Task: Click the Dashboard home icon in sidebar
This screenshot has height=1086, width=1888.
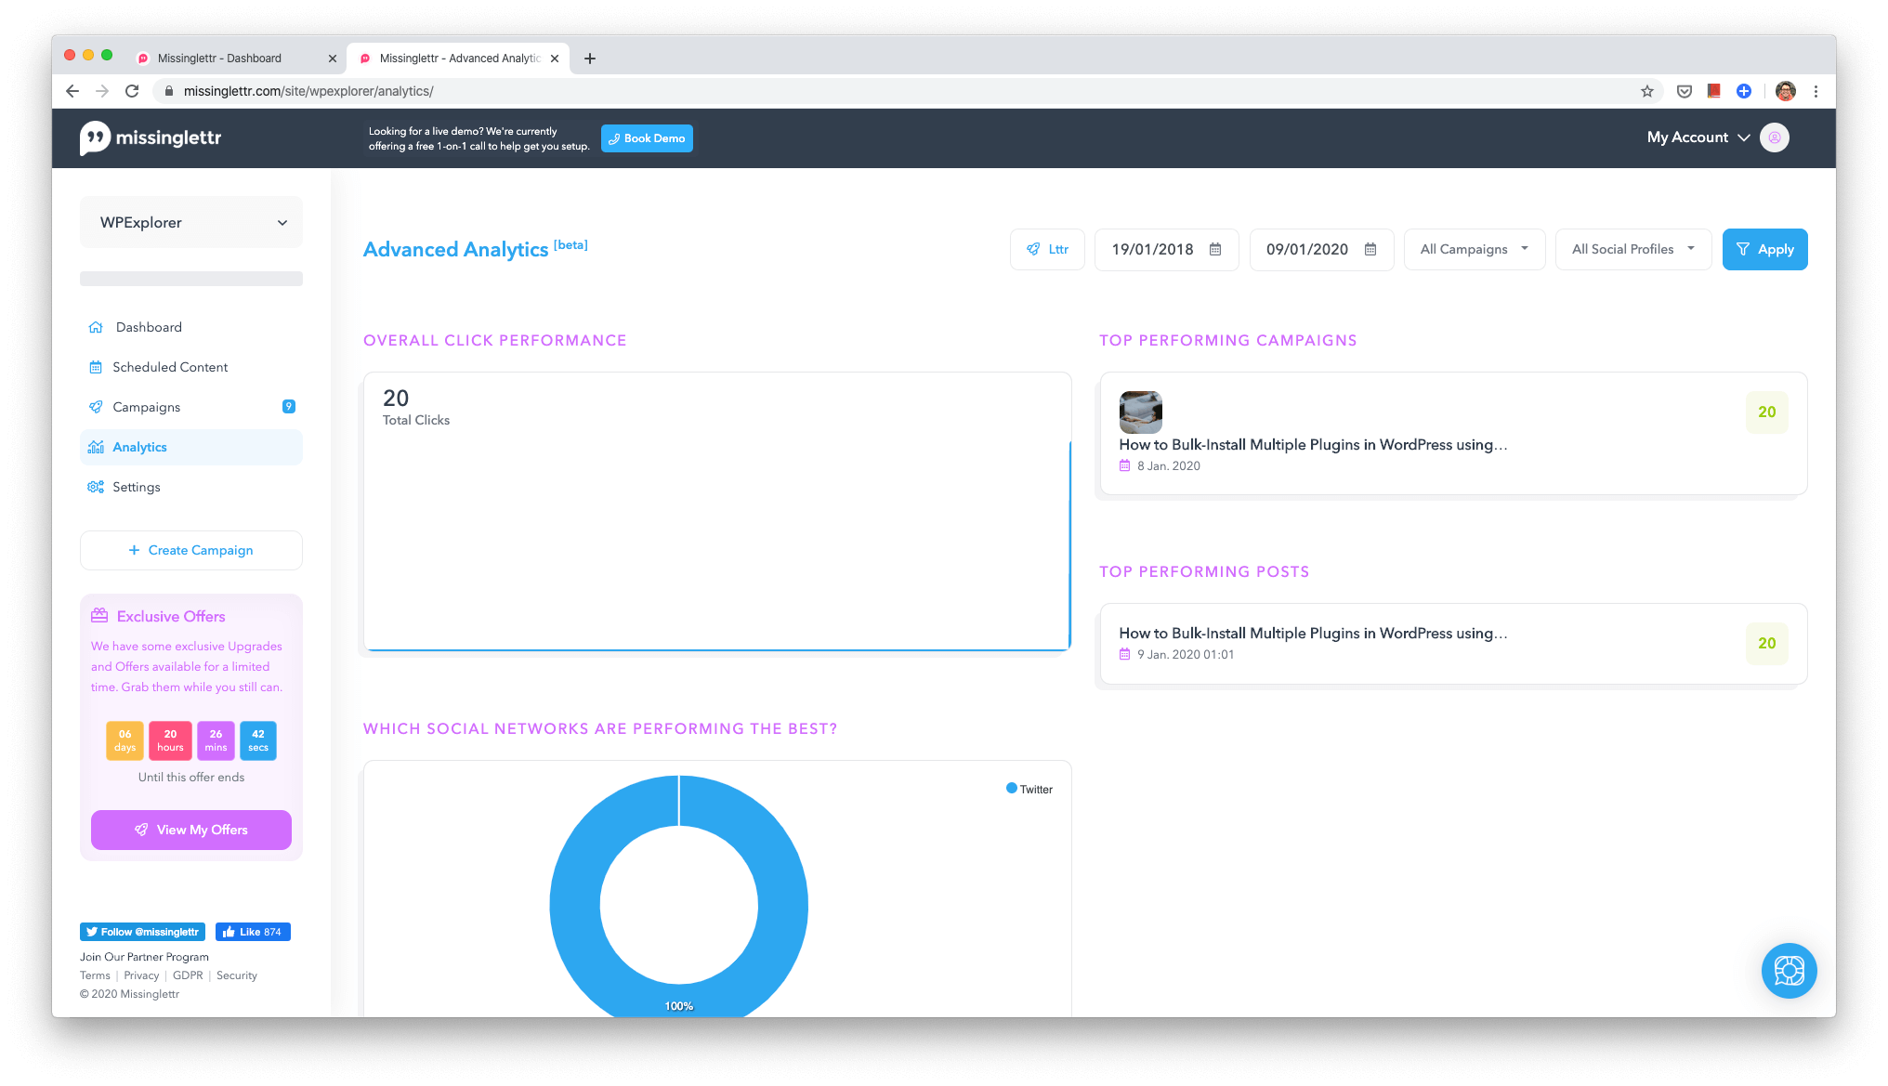Action: pos(96,327)
